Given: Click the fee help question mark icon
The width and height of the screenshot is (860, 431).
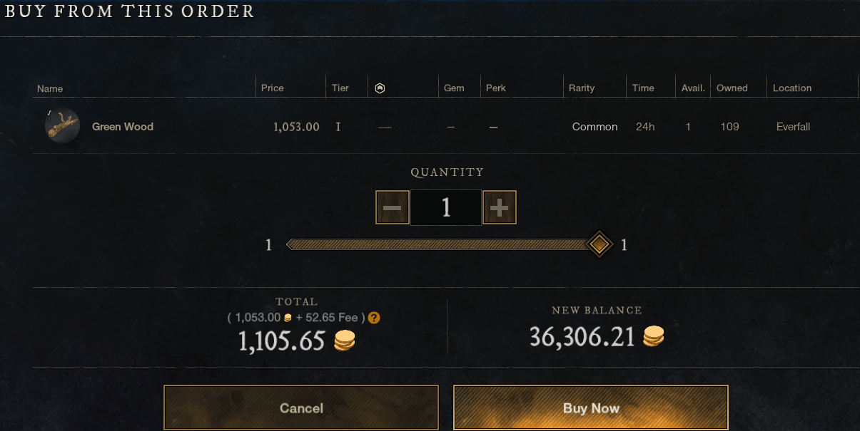Looking at the screenshot, I should [x=374, y=318].
